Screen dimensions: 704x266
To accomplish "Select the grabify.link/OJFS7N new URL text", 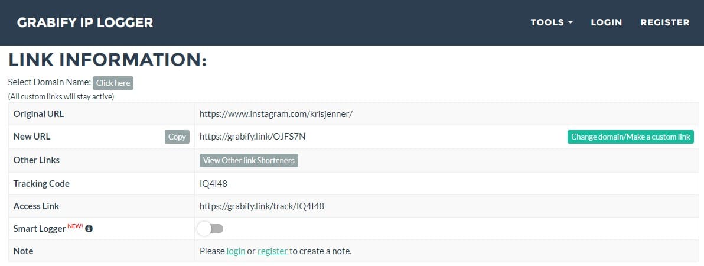I will (252, 137).
